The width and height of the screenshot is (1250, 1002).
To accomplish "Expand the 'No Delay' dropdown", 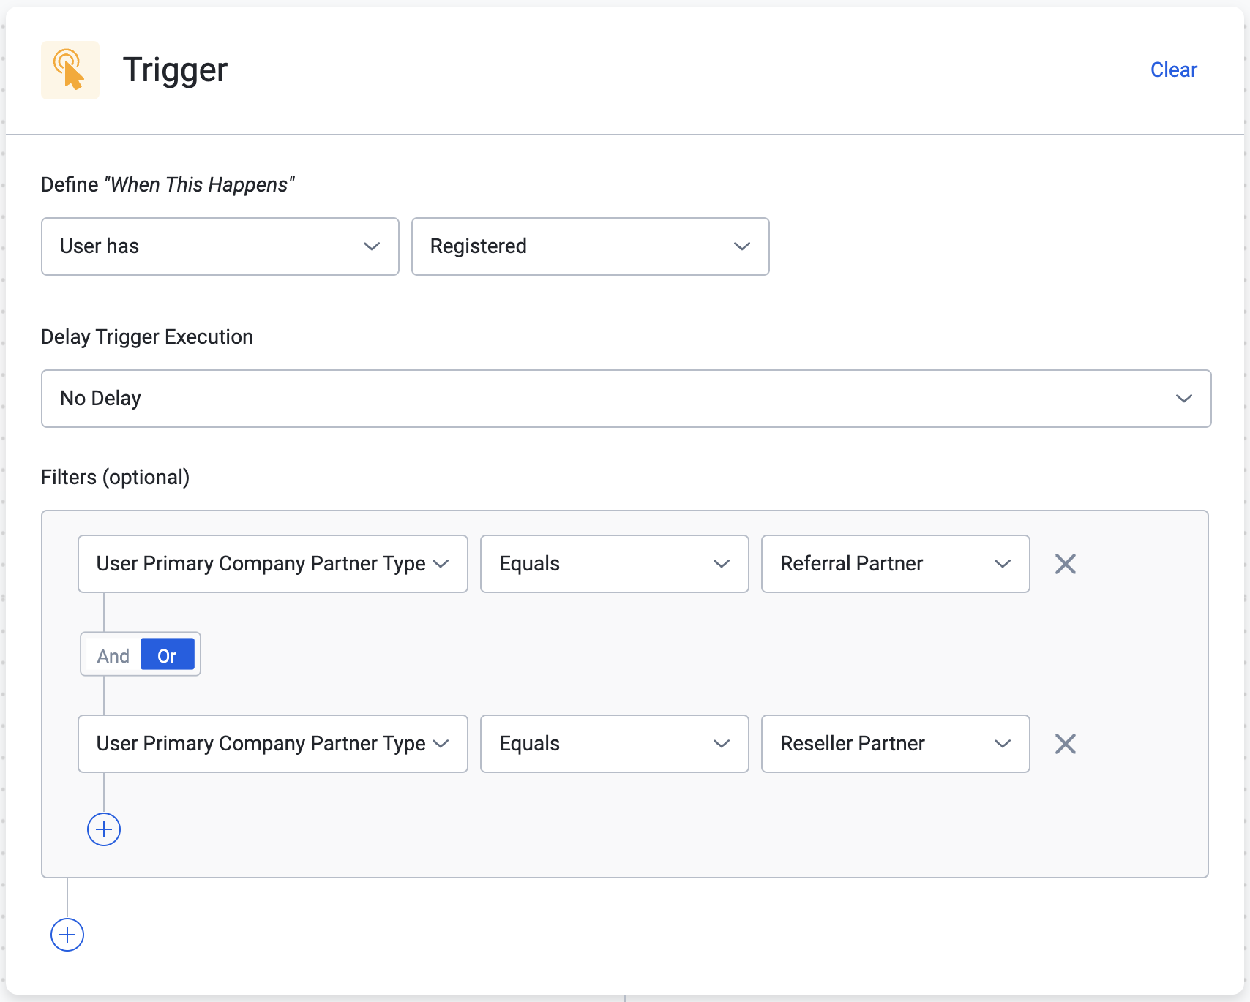I will pyautogui.click(x=626, y=399).
